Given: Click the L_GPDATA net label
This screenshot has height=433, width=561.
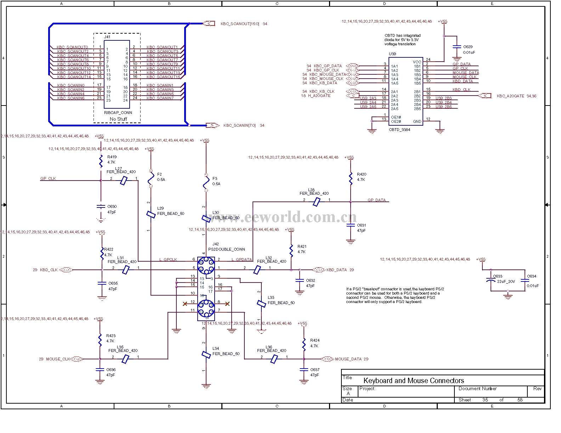Looking at the screenshot, I should tap(242, 260).
